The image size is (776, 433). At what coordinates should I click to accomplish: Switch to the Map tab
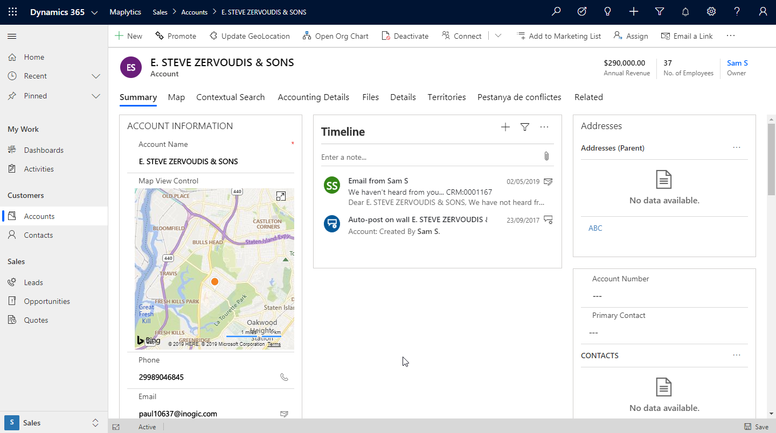click(x=176, y=97)
